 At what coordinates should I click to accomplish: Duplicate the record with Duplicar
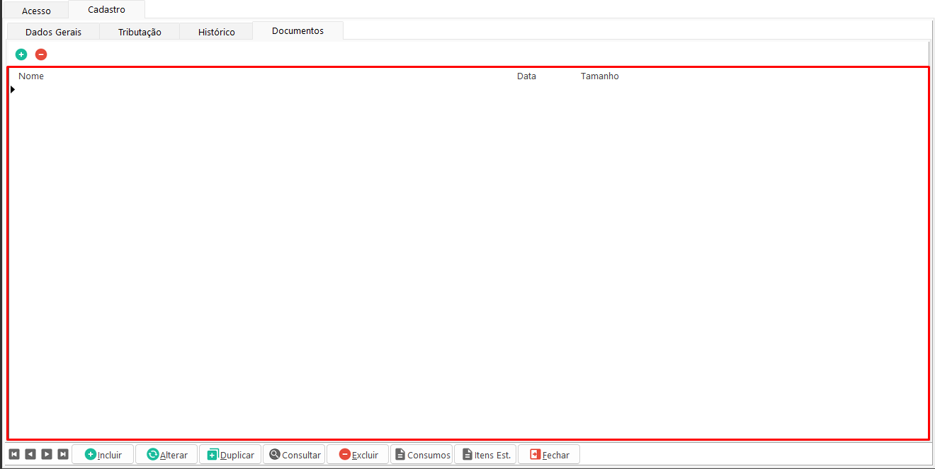[x=230, y=455]
